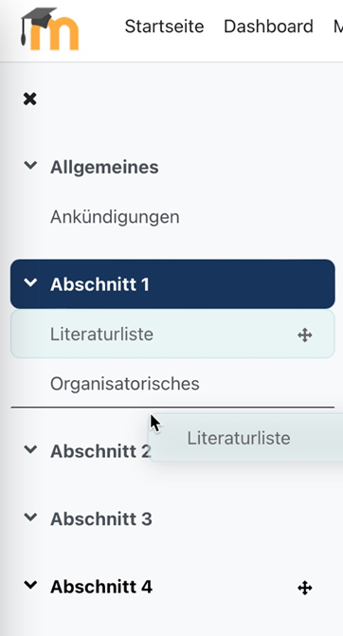Open the Dashboard navigation item

click(268, 27)
